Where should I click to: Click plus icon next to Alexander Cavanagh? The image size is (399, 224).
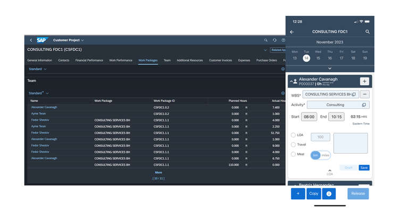point(364,81)
